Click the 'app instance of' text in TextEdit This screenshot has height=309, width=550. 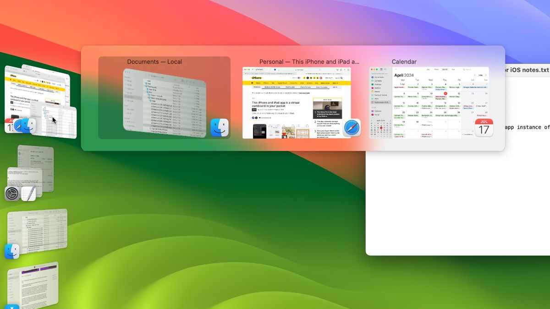tap(527, 127)
